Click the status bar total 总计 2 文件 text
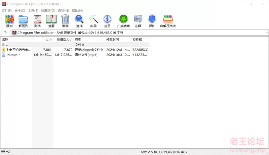Screen dimensions: 269x155 point(164,152)
